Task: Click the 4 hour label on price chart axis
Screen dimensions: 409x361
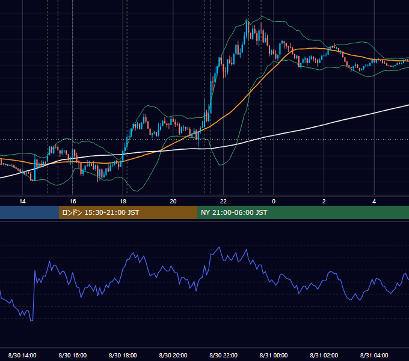Action: click(x=374, y=202)
